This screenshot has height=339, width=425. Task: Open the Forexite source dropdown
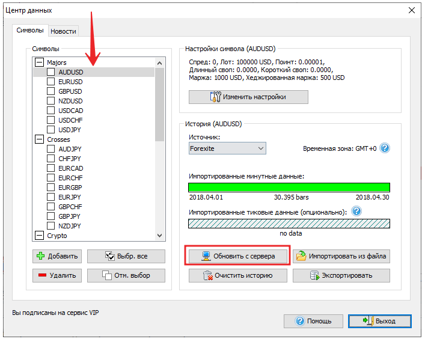pos(260,148)
